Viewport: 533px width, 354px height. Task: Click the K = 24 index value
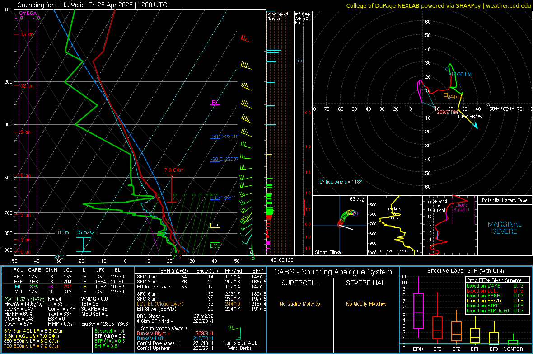point(54,299)
